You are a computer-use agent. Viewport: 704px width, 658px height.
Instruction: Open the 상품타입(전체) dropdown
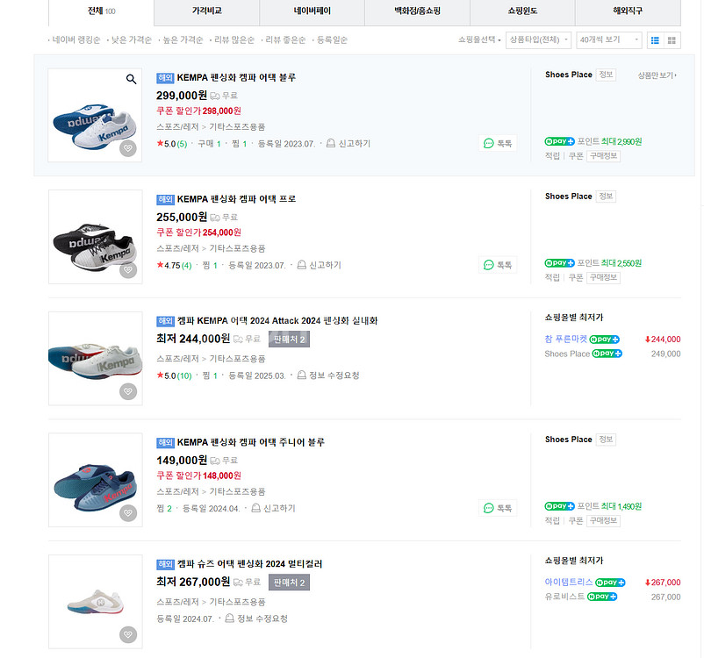pyautogui.click(x=538, y=40)
